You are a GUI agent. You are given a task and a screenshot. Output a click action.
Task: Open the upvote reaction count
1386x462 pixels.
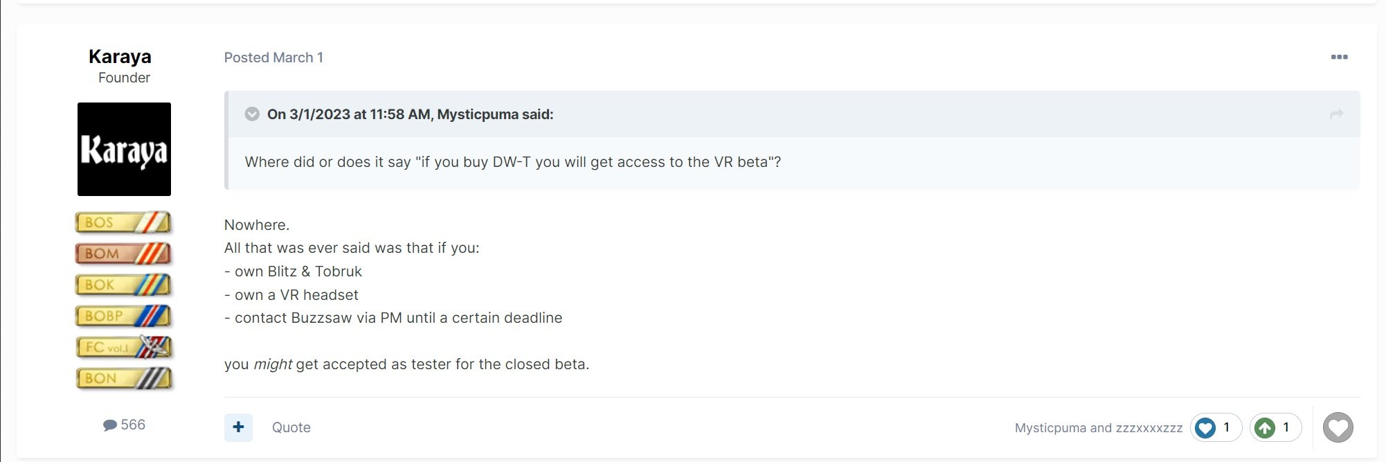1275,427
